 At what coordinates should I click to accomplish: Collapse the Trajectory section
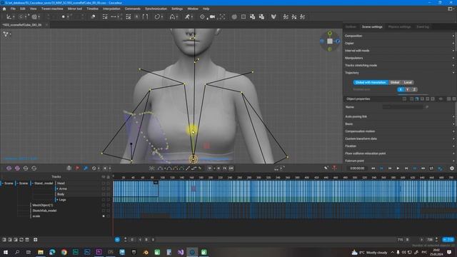click(399, 73)
